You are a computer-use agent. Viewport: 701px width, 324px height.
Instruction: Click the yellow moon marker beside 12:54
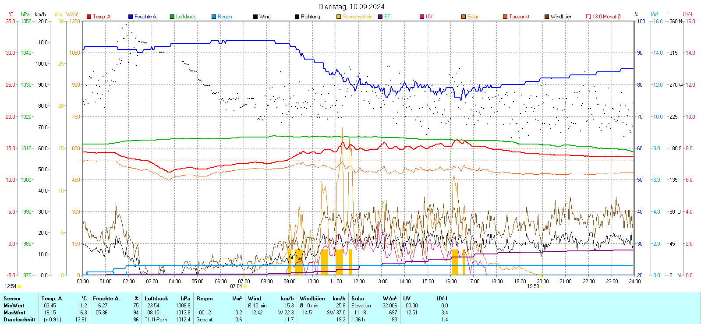[19, 286]
